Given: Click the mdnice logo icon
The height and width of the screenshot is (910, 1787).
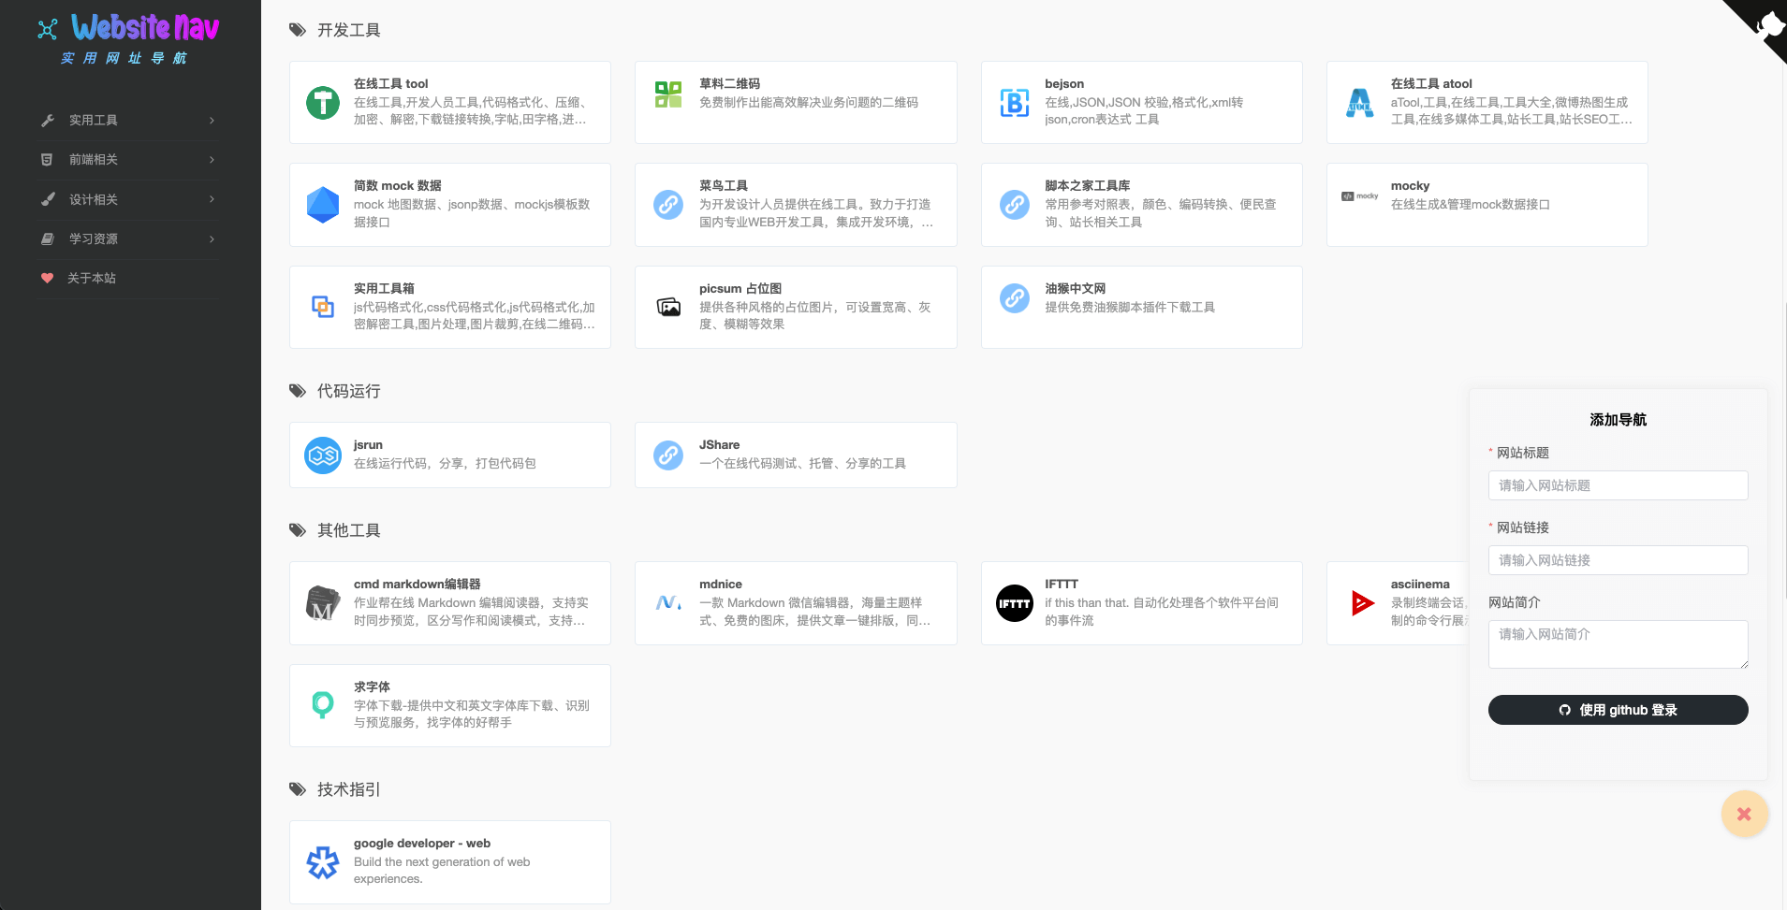Looking at the screenshot, I should pyautogui.click(x=668, y=603).
